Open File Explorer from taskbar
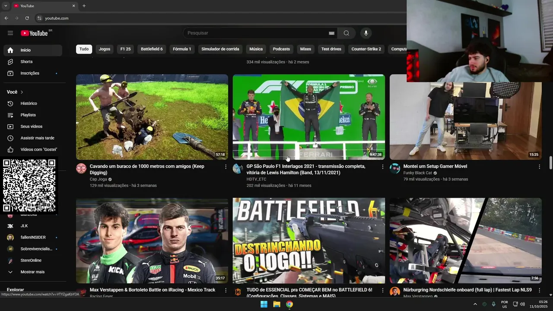This screenshot has width=553, height=311. (x=277, y=304)
